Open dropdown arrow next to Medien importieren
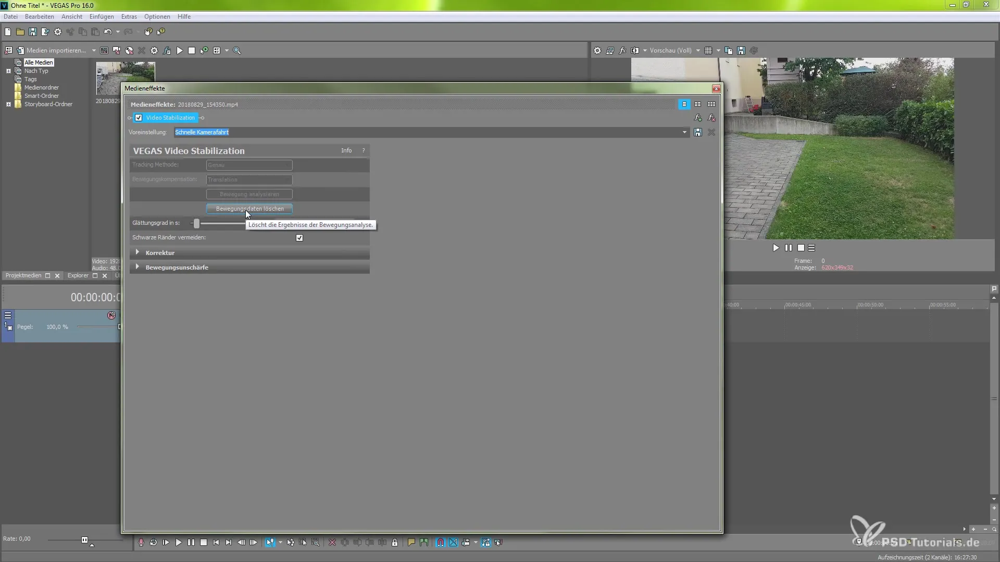This screenshot has width=1000, height=562. (94, 50)
